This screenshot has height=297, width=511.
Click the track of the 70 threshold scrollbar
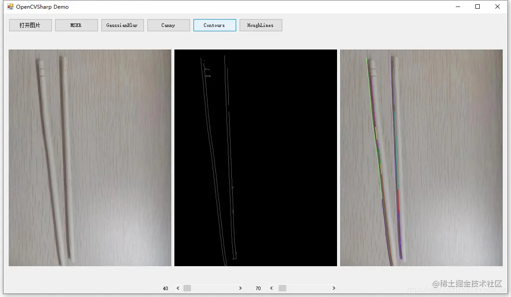[308, 288]
